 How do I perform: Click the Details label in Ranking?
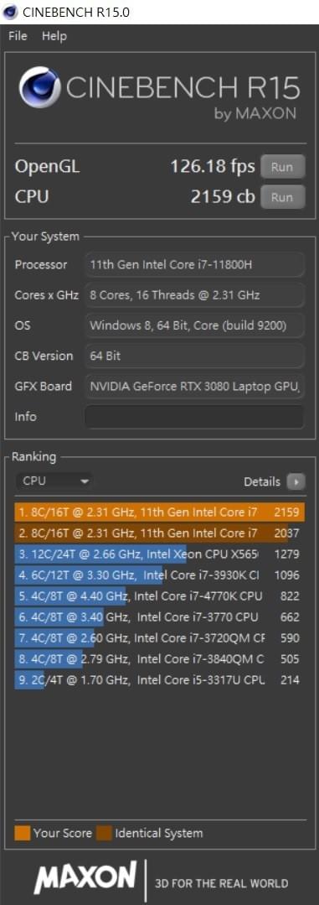click(262, 481)
